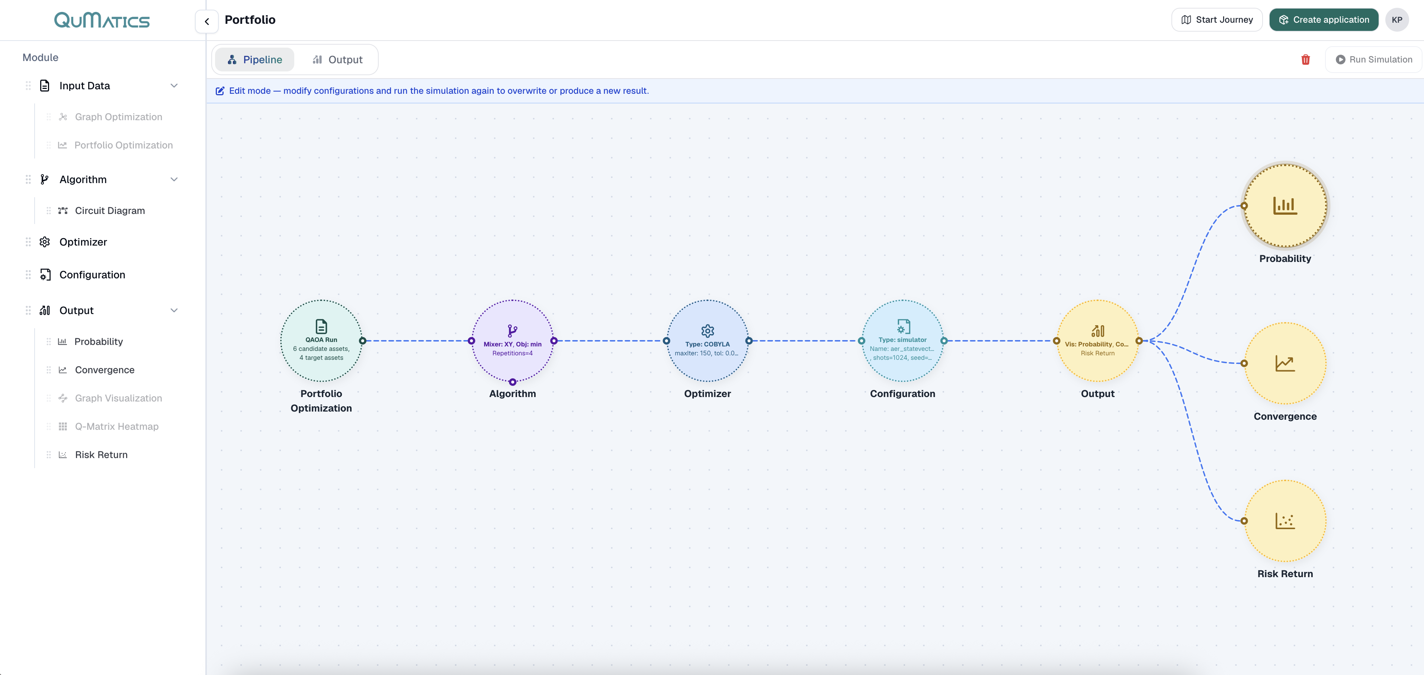Click the Configuration drag handle in sidebar
Viewport: 1424px width, 675px height.
28,275
